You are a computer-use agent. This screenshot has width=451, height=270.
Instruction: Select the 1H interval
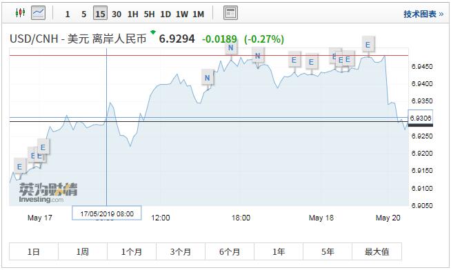coord(133,14)
